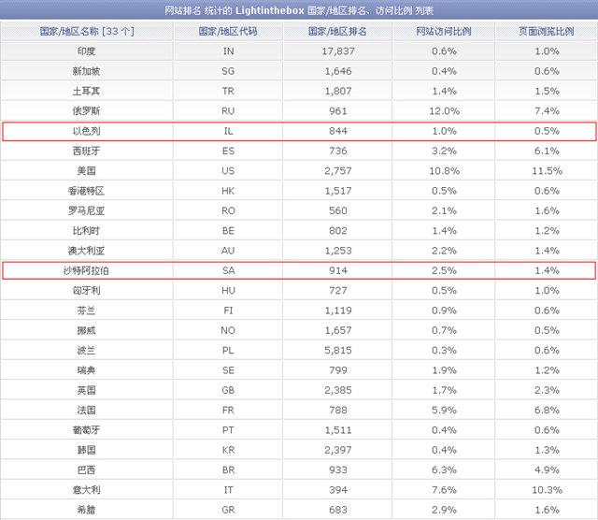
Task: Click the GB country code
Action: click(x=228, y=390)
